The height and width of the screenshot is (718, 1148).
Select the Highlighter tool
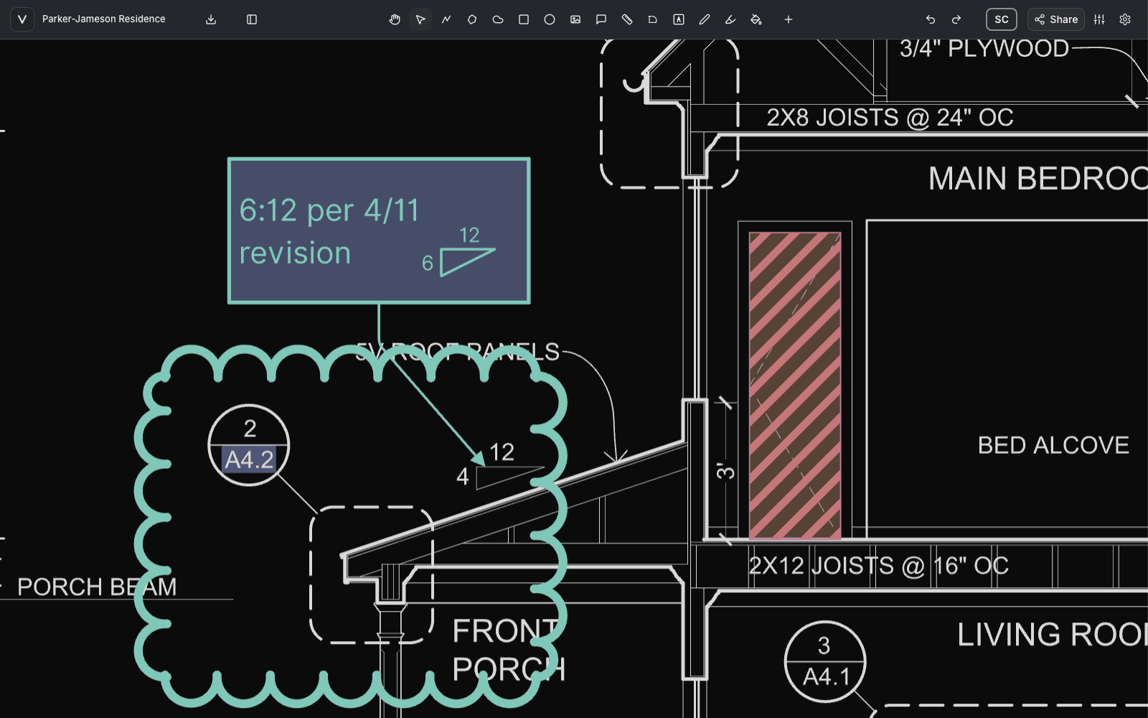coord(730,19)
